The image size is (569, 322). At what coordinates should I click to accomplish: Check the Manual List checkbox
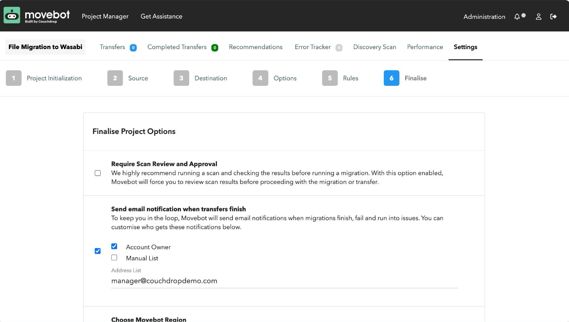tap(114, 258)
